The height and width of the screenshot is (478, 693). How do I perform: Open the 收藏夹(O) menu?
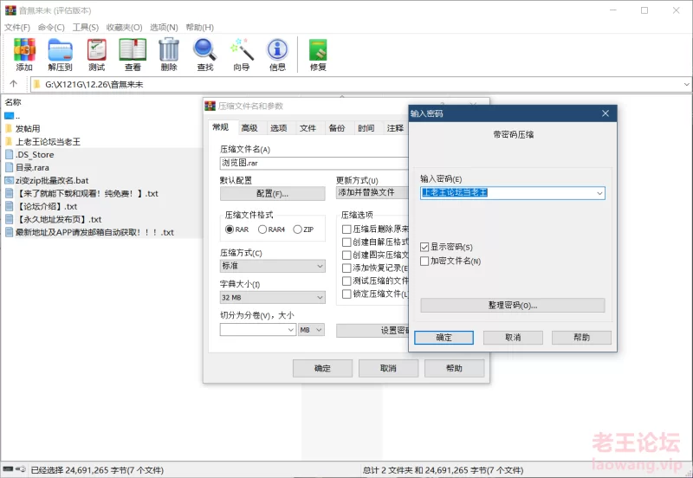pos(124,28)
